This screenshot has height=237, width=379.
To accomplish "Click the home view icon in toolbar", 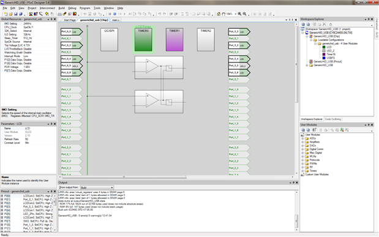I will 219,14.
